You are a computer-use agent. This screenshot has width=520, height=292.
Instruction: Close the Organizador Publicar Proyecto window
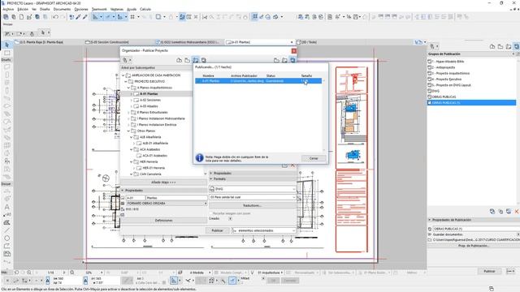tap(294, 50)
